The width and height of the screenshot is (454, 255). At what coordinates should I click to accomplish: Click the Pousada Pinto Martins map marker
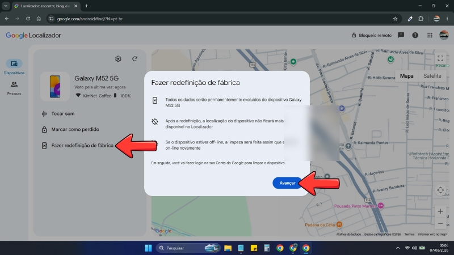pos(381,206)
